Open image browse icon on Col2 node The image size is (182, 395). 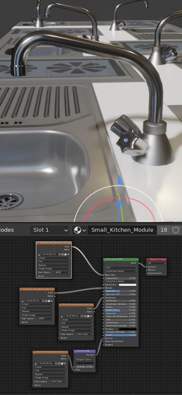[40, 254]
